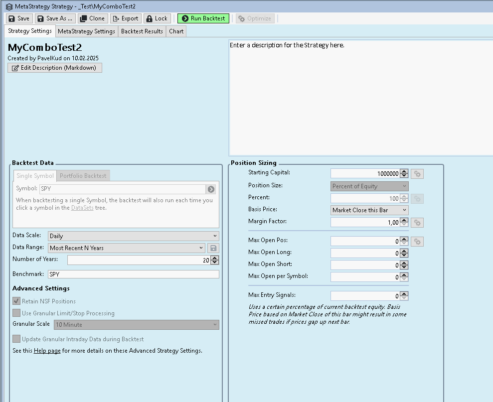Viewport: 493px width, 402px height.
Task: Enable Use Granular Limit/Stop Processing
Action: coord(16,313)
